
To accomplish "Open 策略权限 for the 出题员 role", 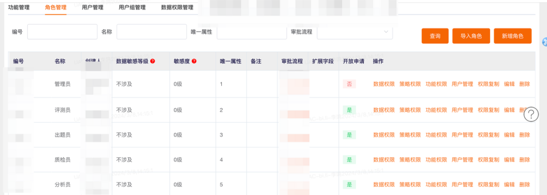I will tap(410, 135).
